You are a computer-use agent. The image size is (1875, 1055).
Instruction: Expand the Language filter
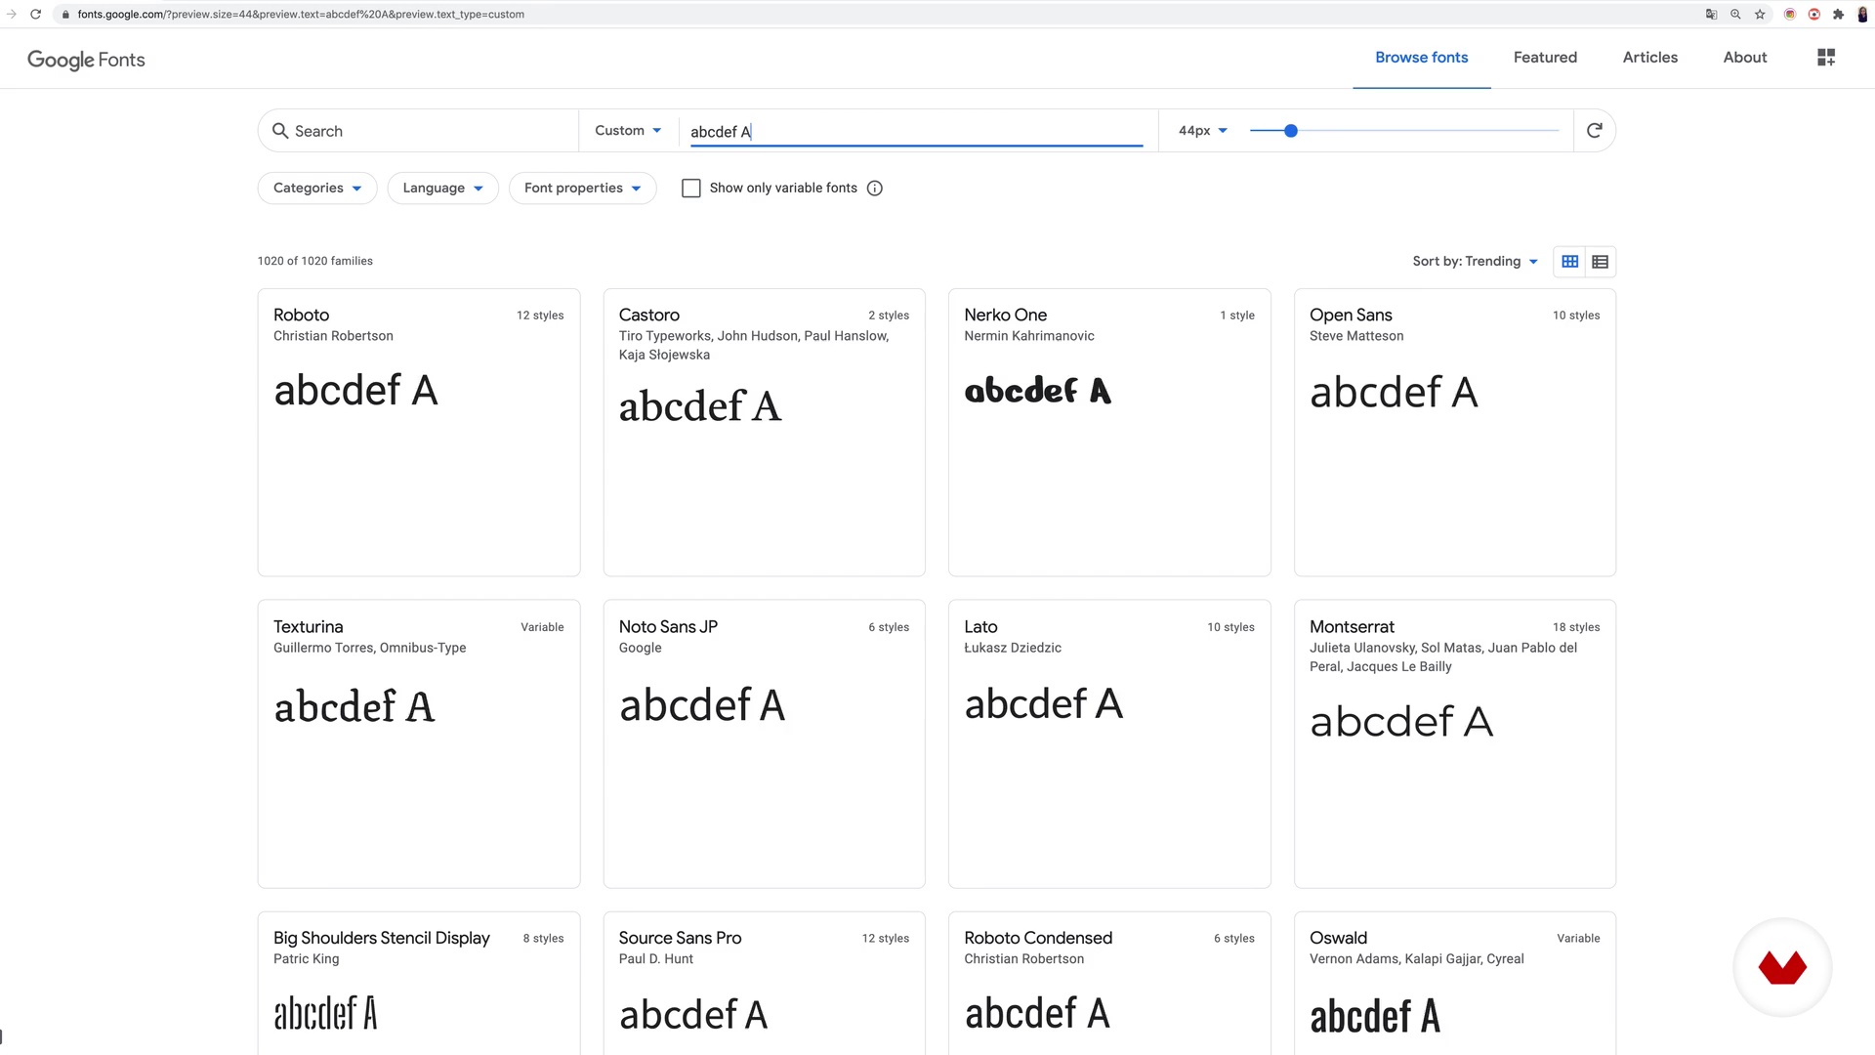(443, 189)
